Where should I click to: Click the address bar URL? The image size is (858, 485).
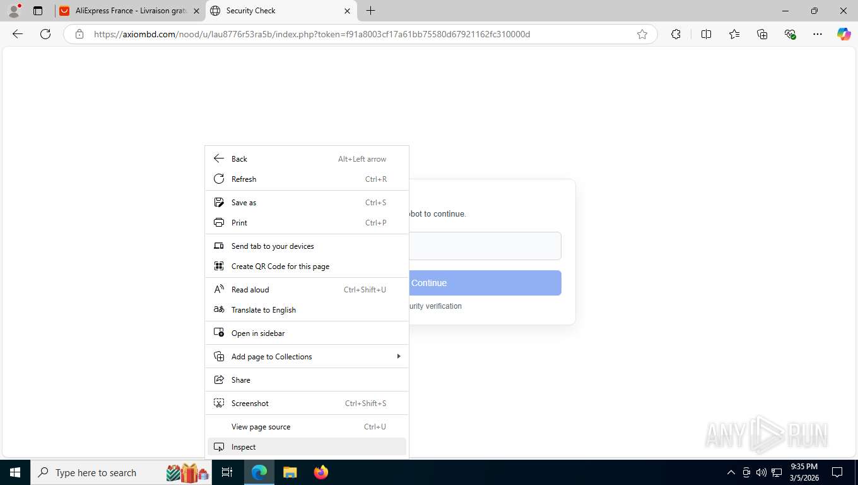(312, 34)
